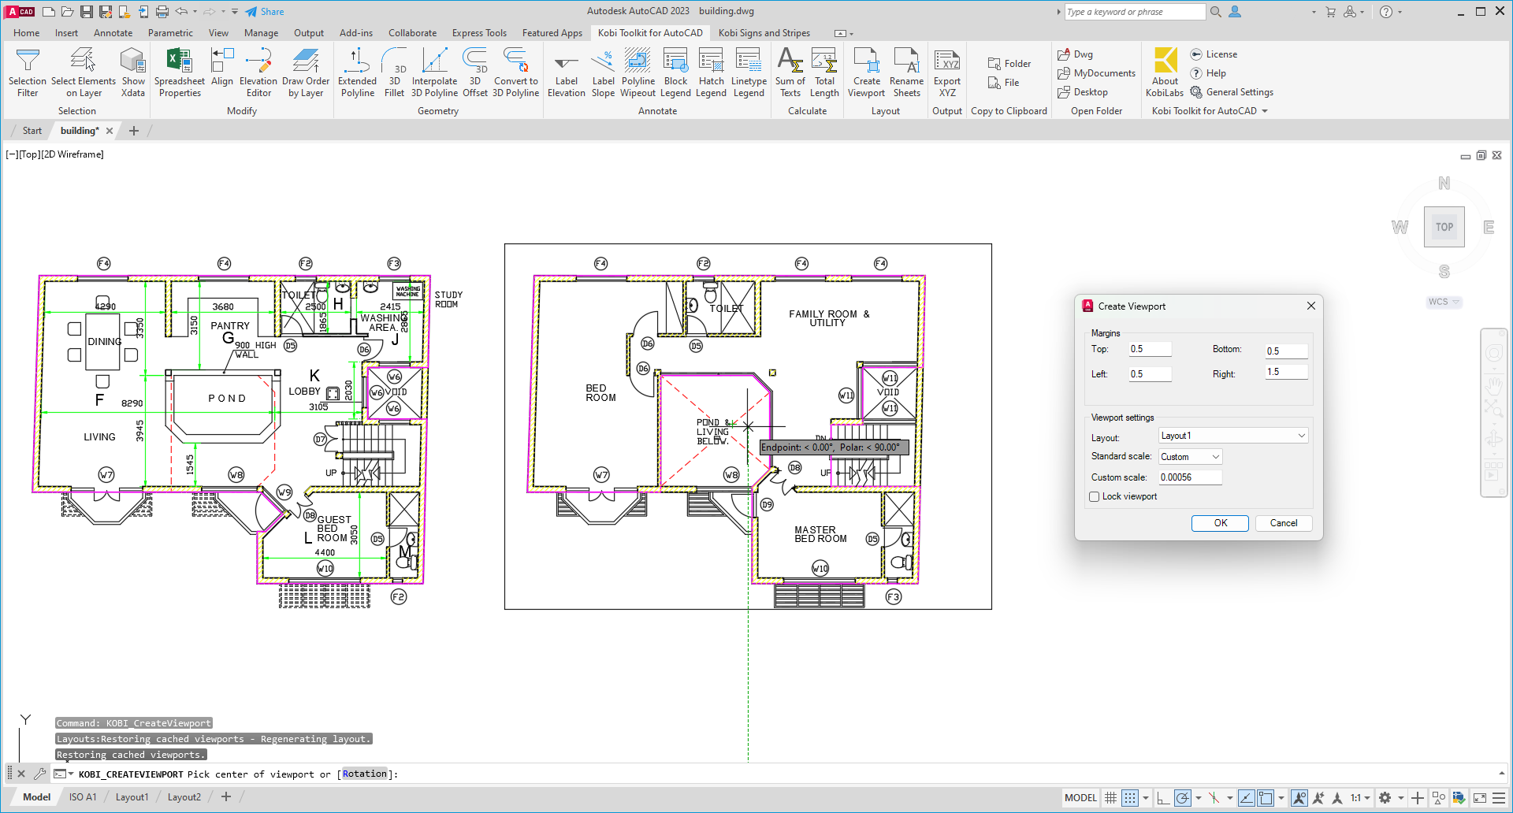
Task: Click the Create Viewport ribbon tool
Action: (x=867, y=72)
